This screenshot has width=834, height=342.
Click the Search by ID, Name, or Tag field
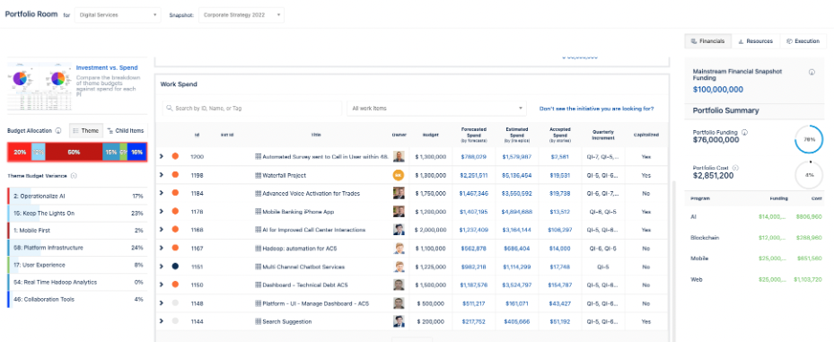pos(252,108)
